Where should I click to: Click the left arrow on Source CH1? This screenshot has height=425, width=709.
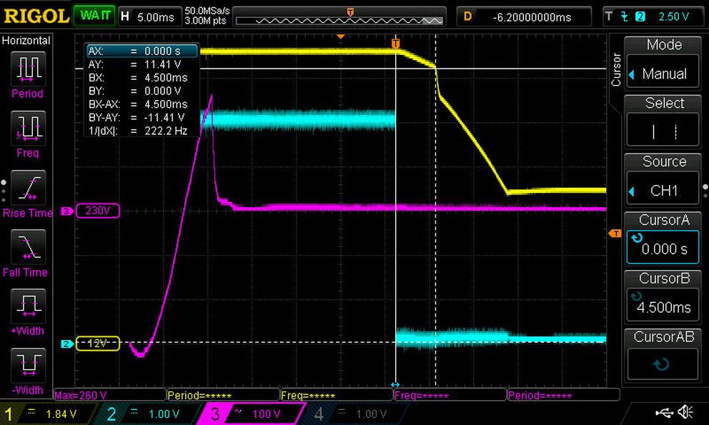(x=632, y=191)
